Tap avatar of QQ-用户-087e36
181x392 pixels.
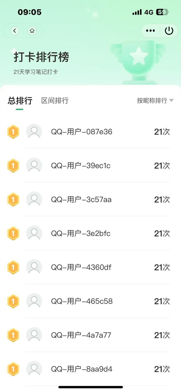[34, 132]
